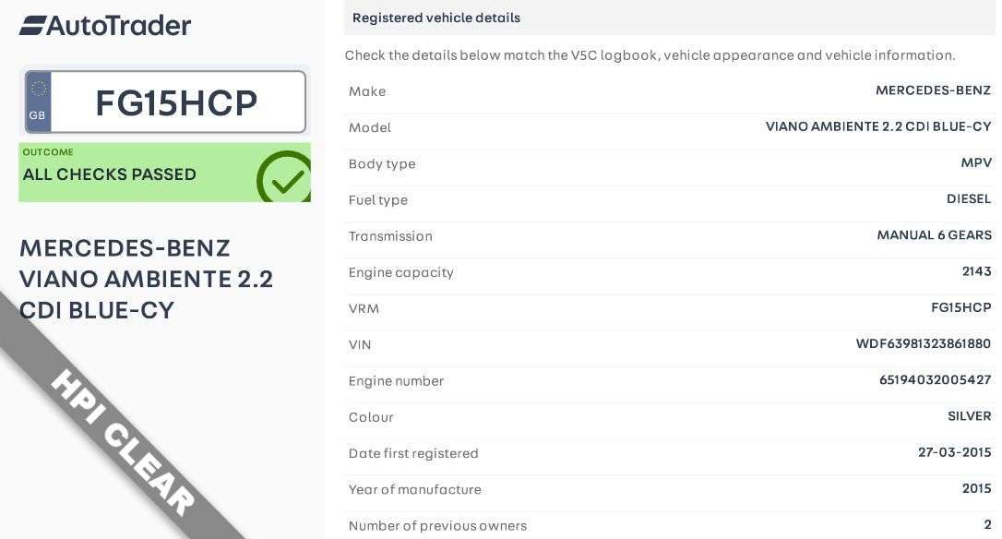This screenshot has height=539, width=1002.
Task: Click the Engine capacity 2143 value
Action: pos(976,271)
